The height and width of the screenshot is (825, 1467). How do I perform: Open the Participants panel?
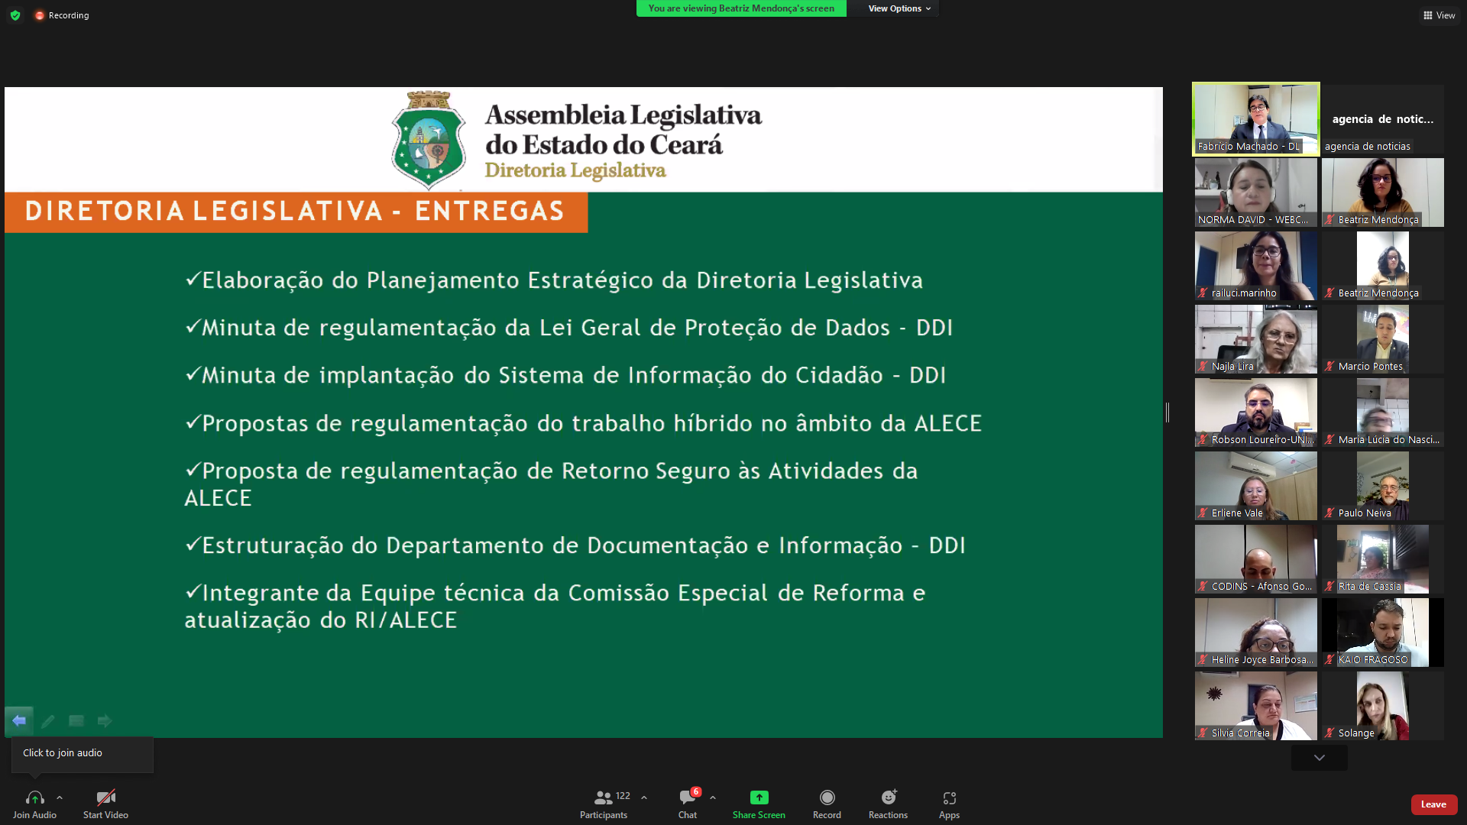603,797
